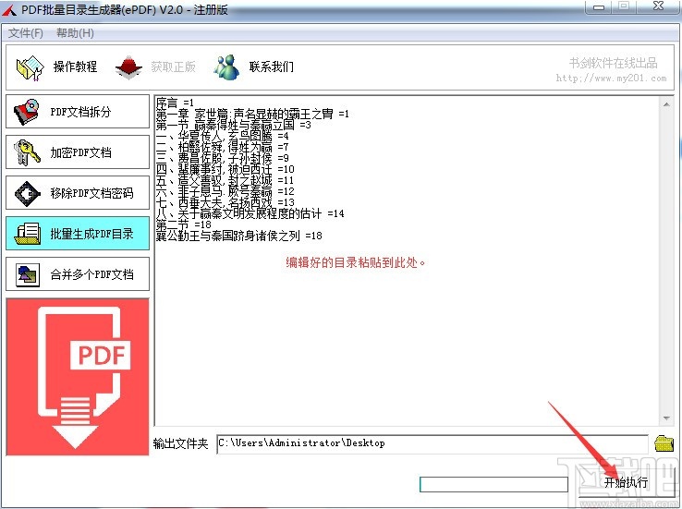
Task: Click the PDF文档拆分 book disc icon
Action: tap(27, 112)
